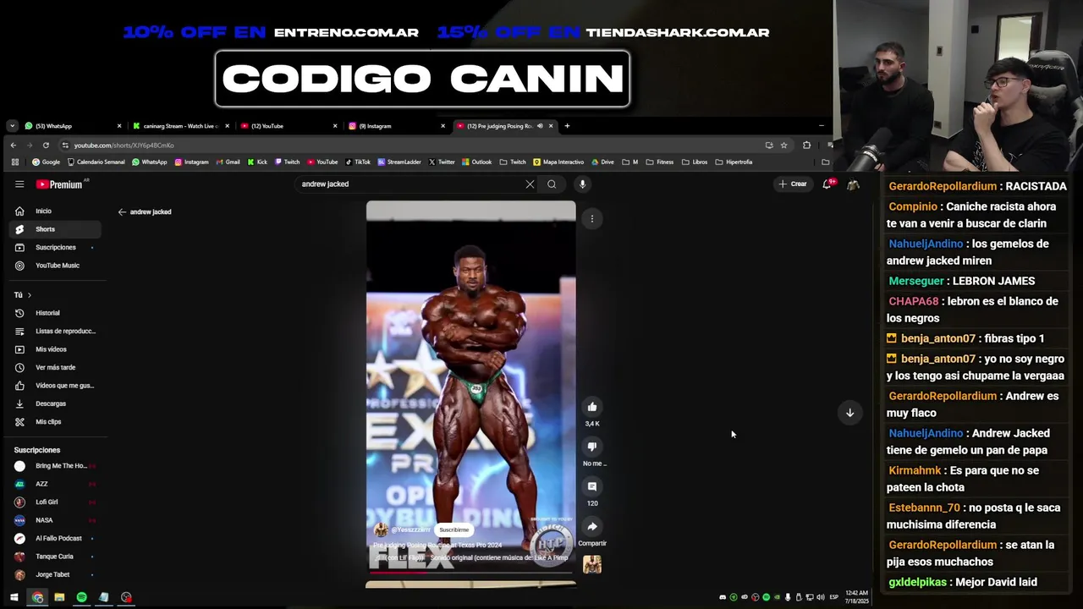The height and width of the screenshot is (609, 1083).
Task: Open the StreamLadder bookmark
Action: click(399, 162)
